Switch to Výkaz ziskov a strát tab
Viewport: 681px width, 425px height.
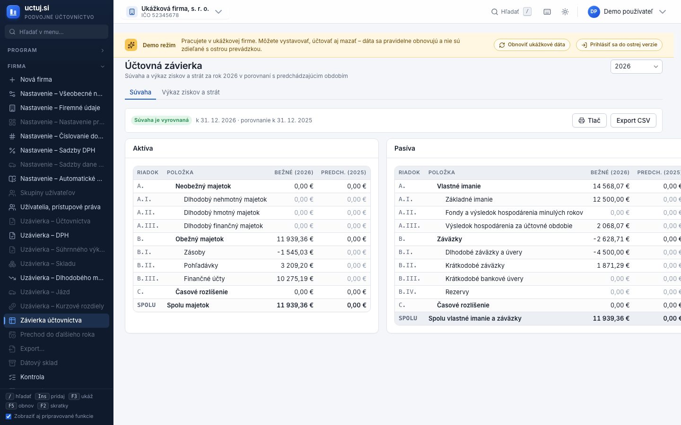191,92
